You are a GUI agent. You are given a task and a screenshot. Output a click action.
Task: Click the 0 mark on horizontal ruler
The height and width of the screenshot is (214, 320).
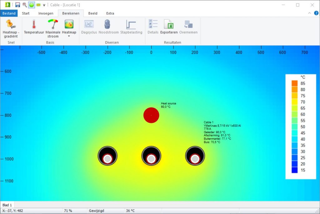pyautogui.click(x=151, y=52)
